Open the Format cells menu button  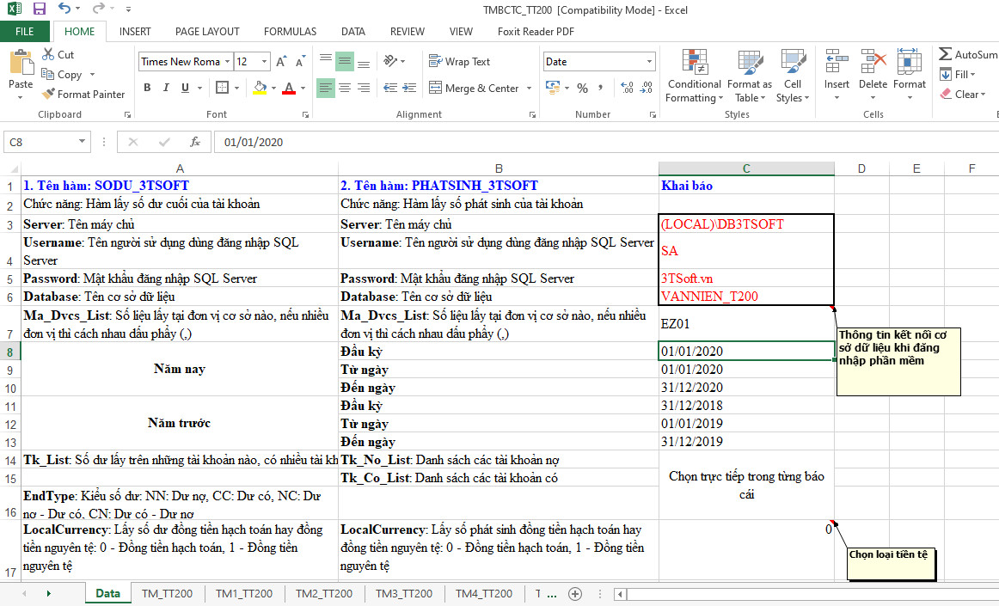tap(910, 75)
